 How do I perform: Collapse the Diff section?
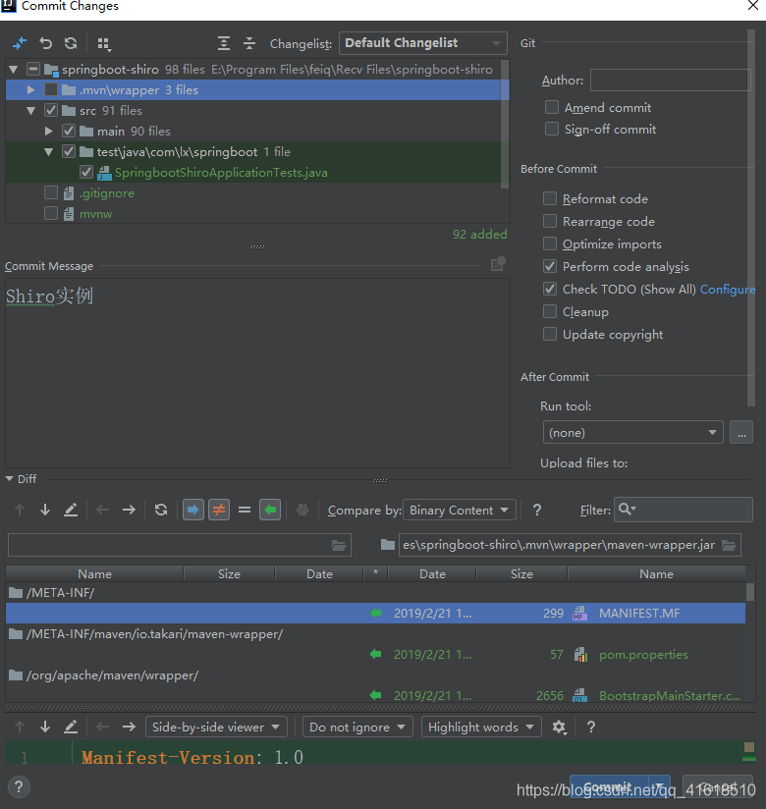[x=9, y=479]
